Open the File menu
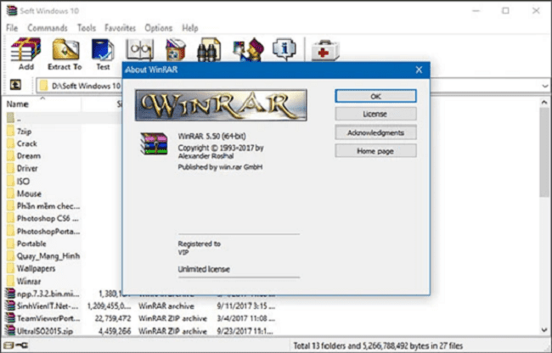 (x=12, y=28)
